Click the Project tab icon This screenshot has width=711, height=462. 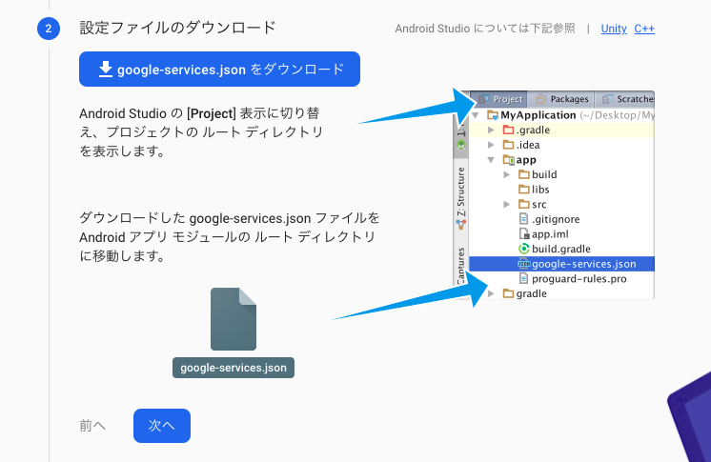click(484, 99)
